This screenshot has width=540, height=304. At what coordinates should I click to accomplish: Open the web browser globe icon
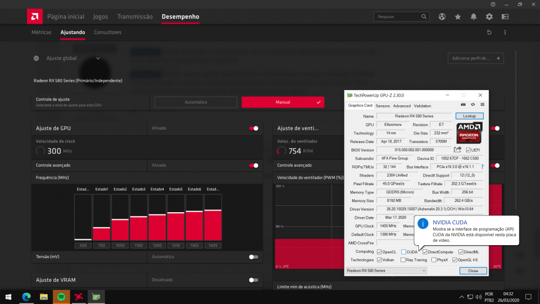coord(442,17)
